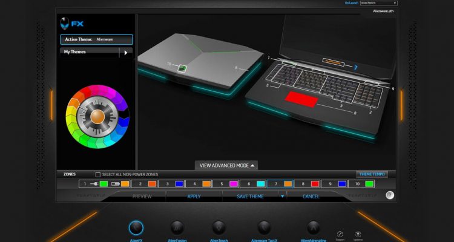The height and width of the screenshot is (242, 454).
Task: Click the orange center knob of color wheel
Action: pyautogui.click(x=97, y=116)
